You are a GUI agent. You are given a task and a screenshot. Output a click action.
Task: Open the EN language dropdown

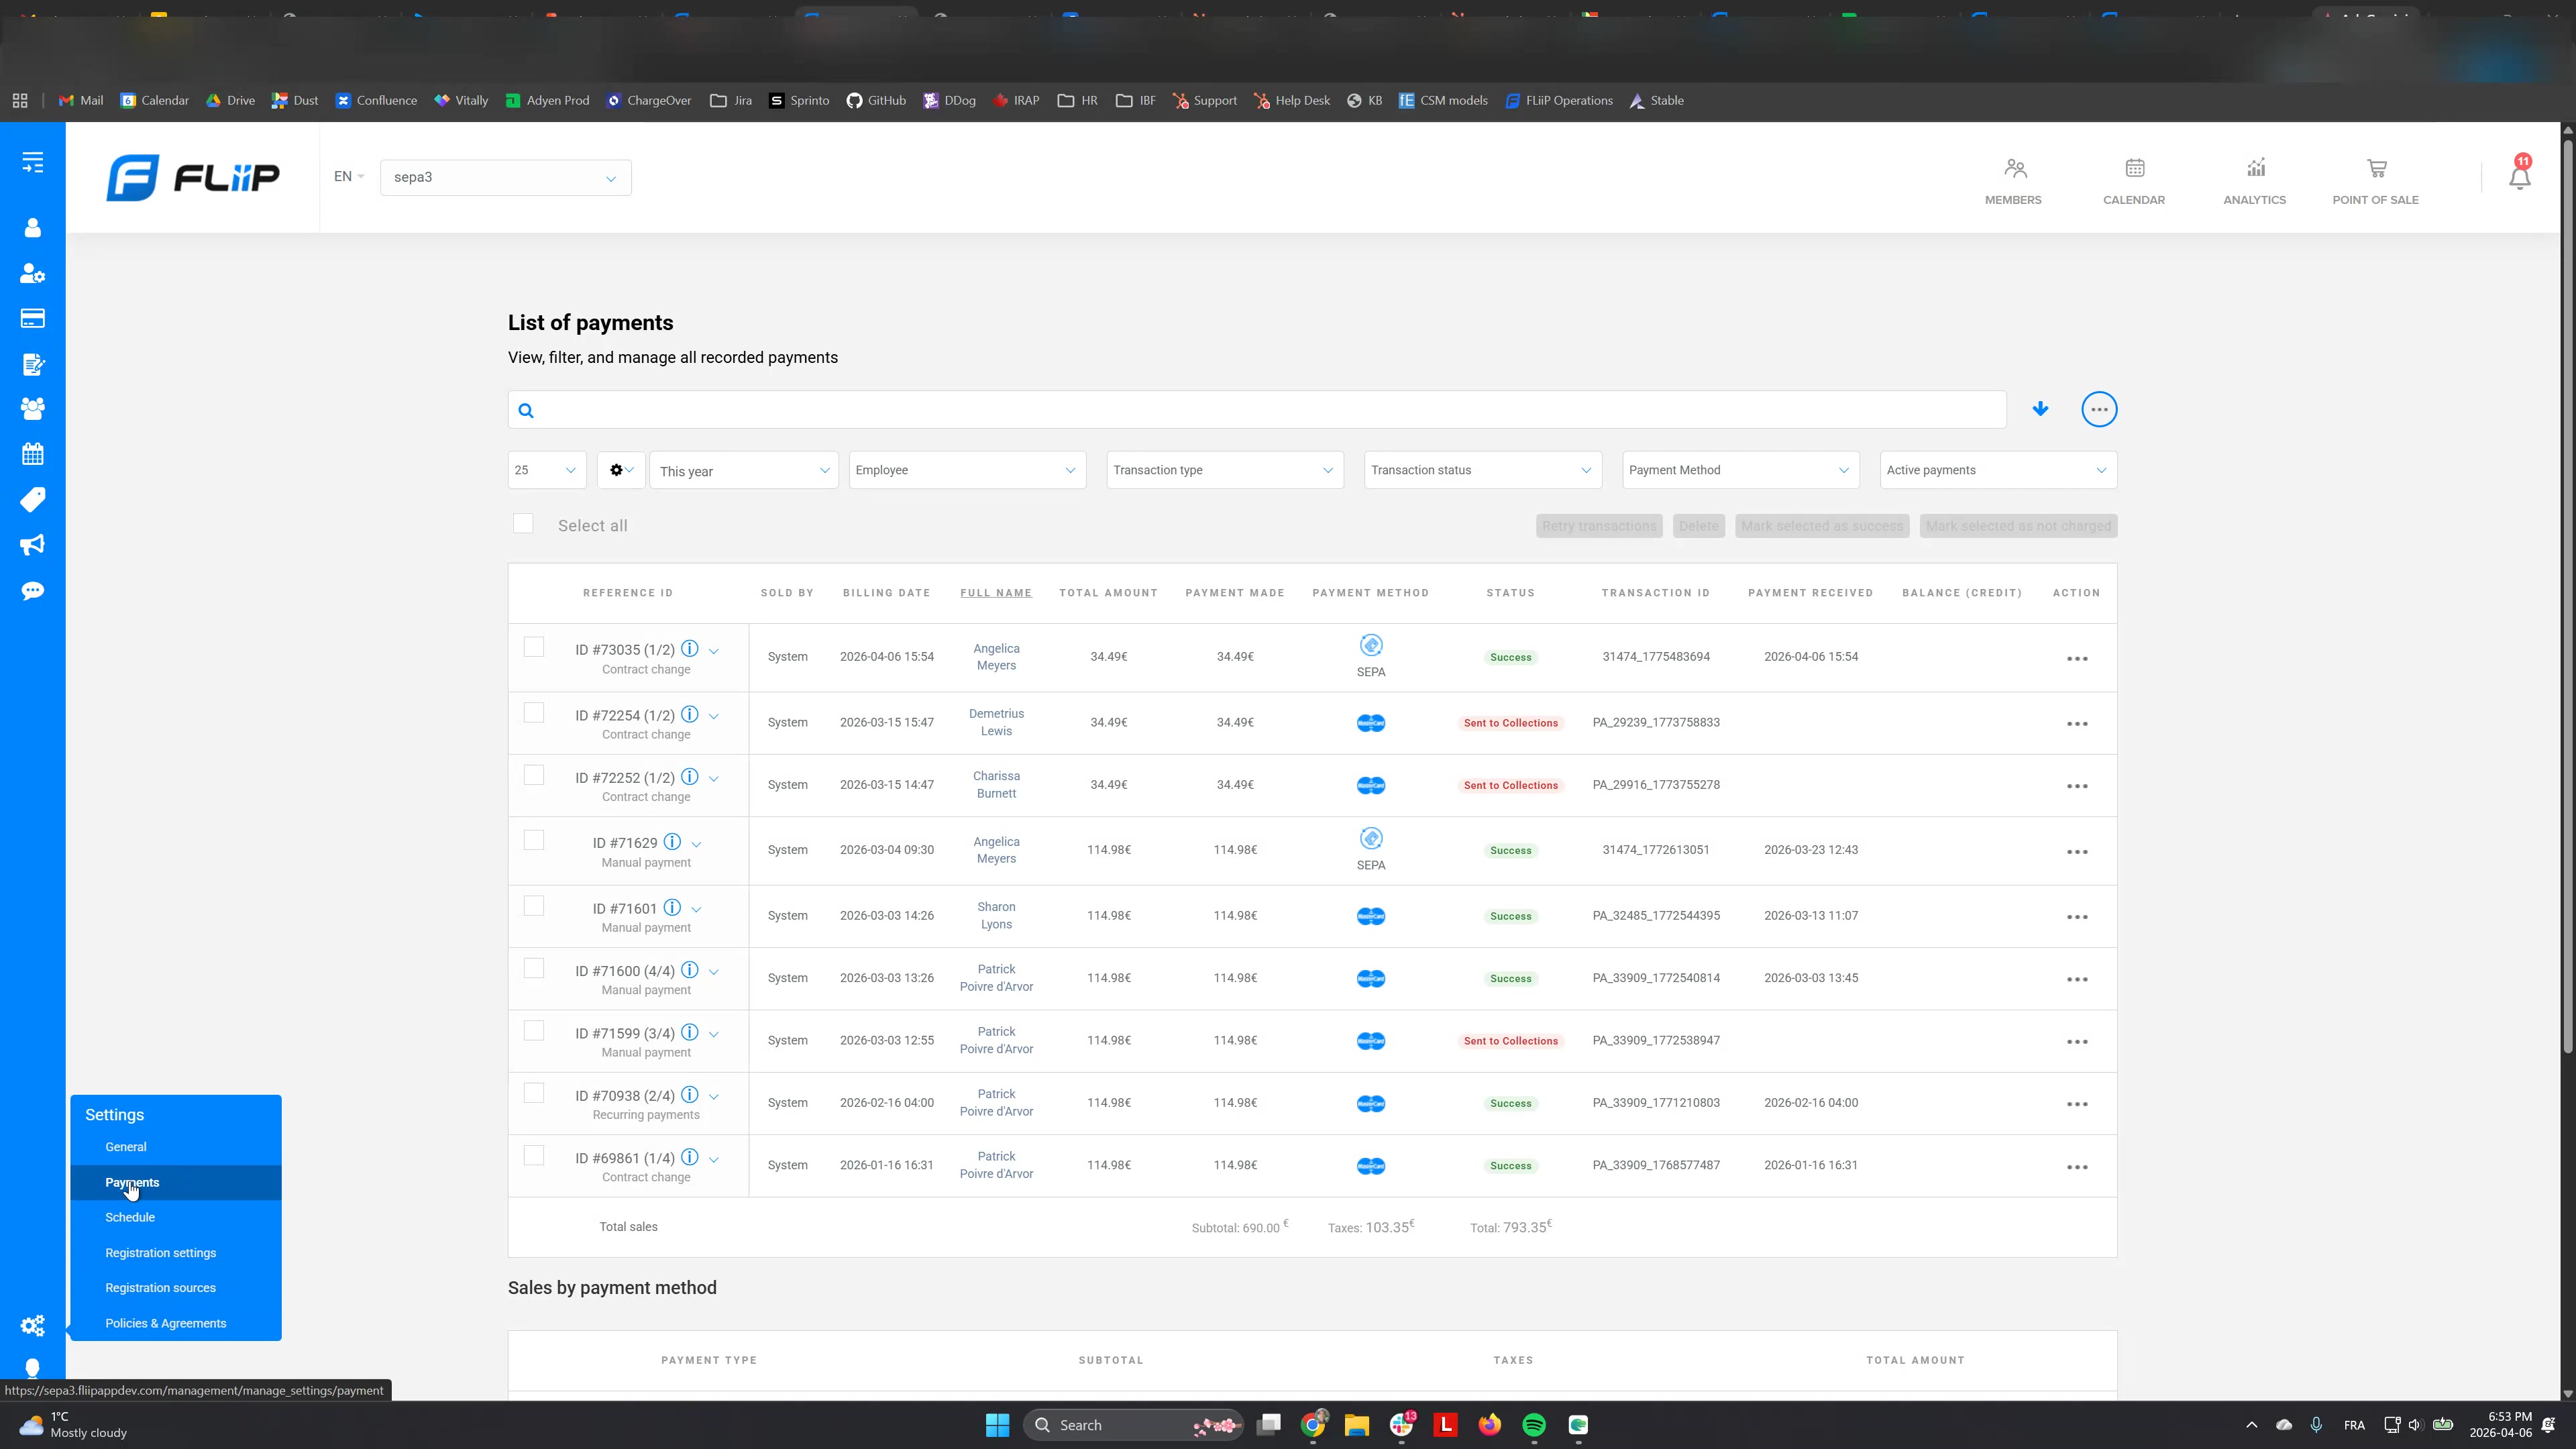[348, 177]
